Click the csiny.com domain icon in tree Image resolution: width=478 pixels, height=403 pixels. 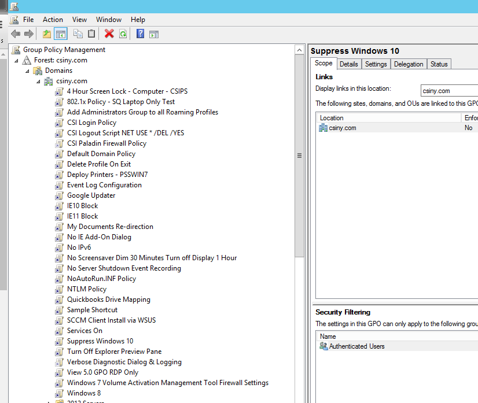click(49, 81)
